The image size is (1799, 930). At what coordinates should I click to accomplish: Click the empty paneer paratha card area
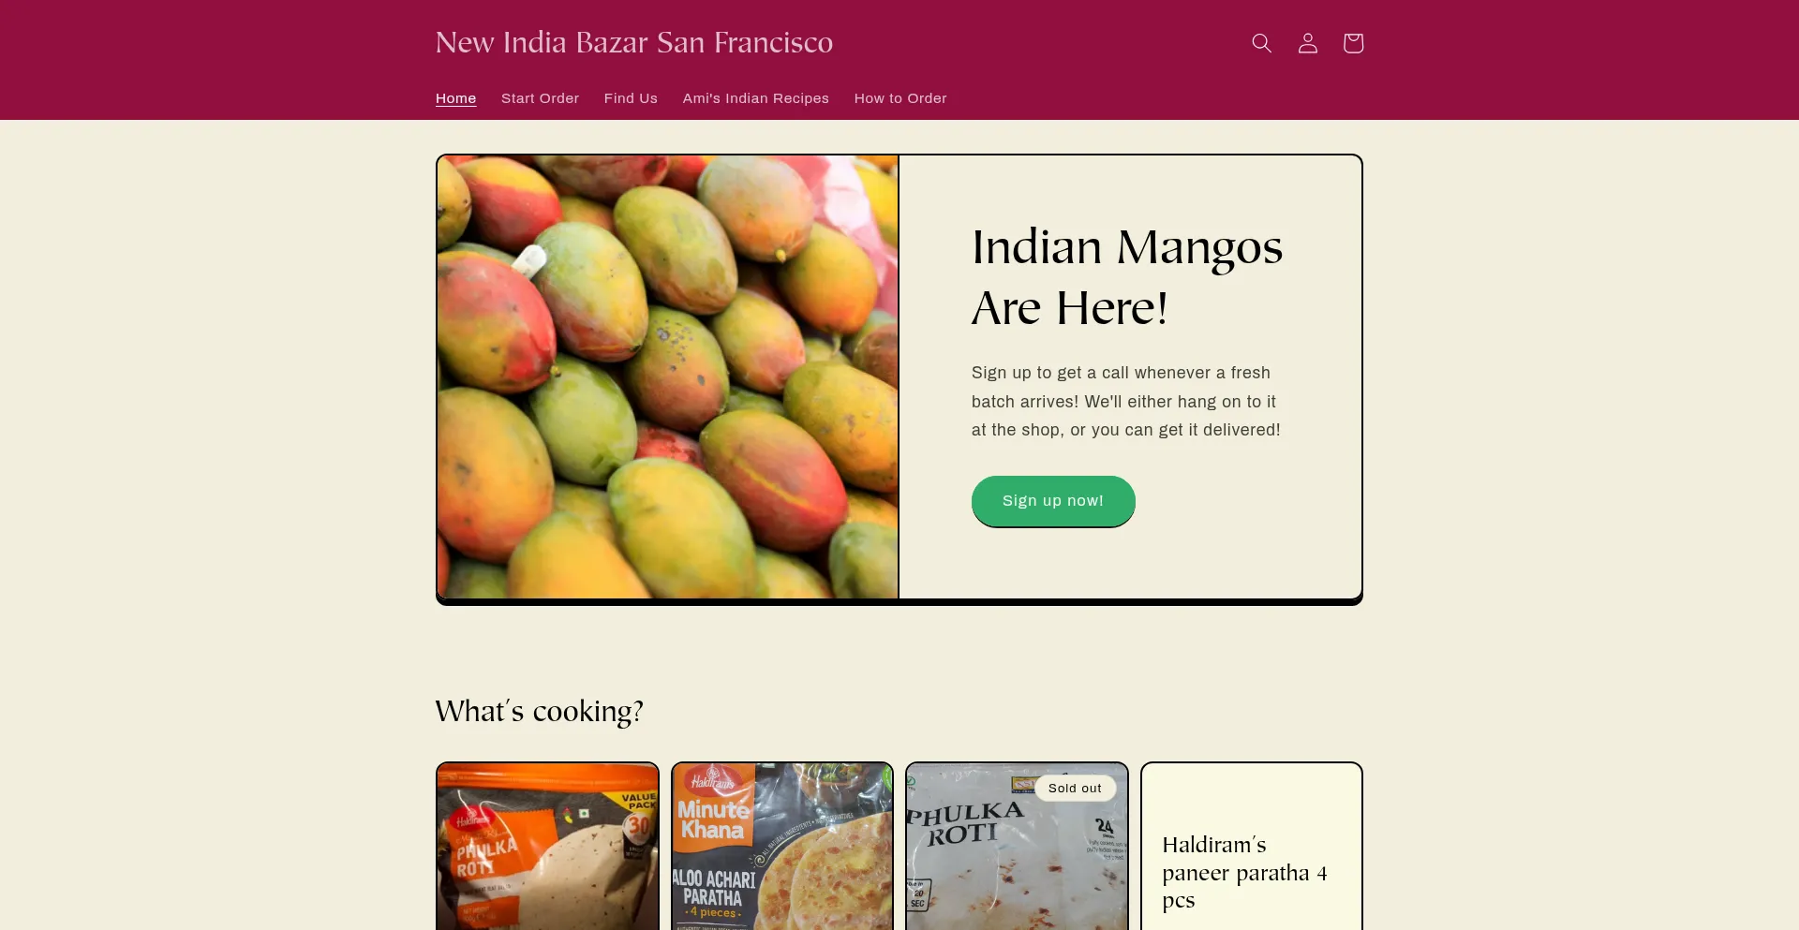click(x=1252, y=796)
